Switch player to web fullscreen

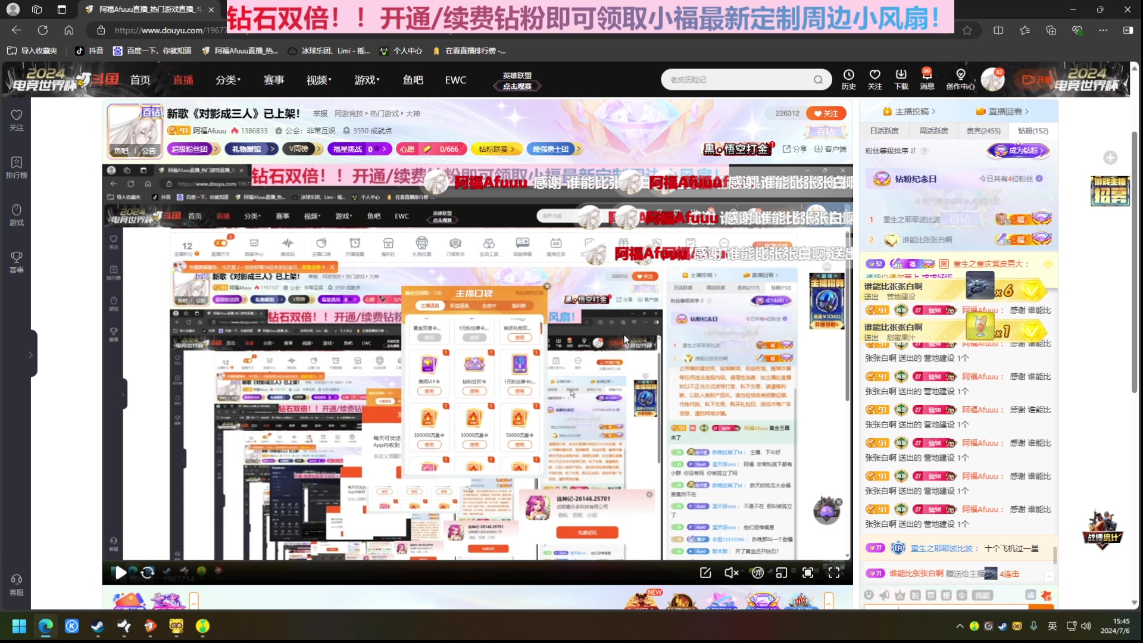(x=808, y=573)
